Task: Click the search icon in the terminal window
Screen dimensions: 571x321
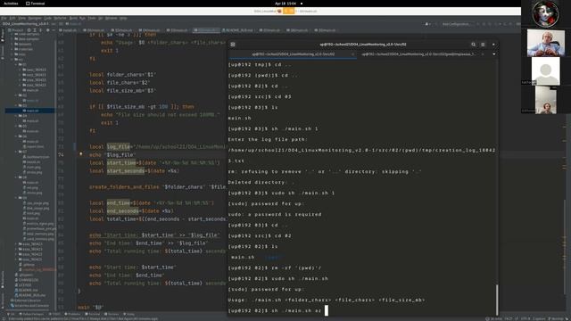Action: click(x=473, y=45)
